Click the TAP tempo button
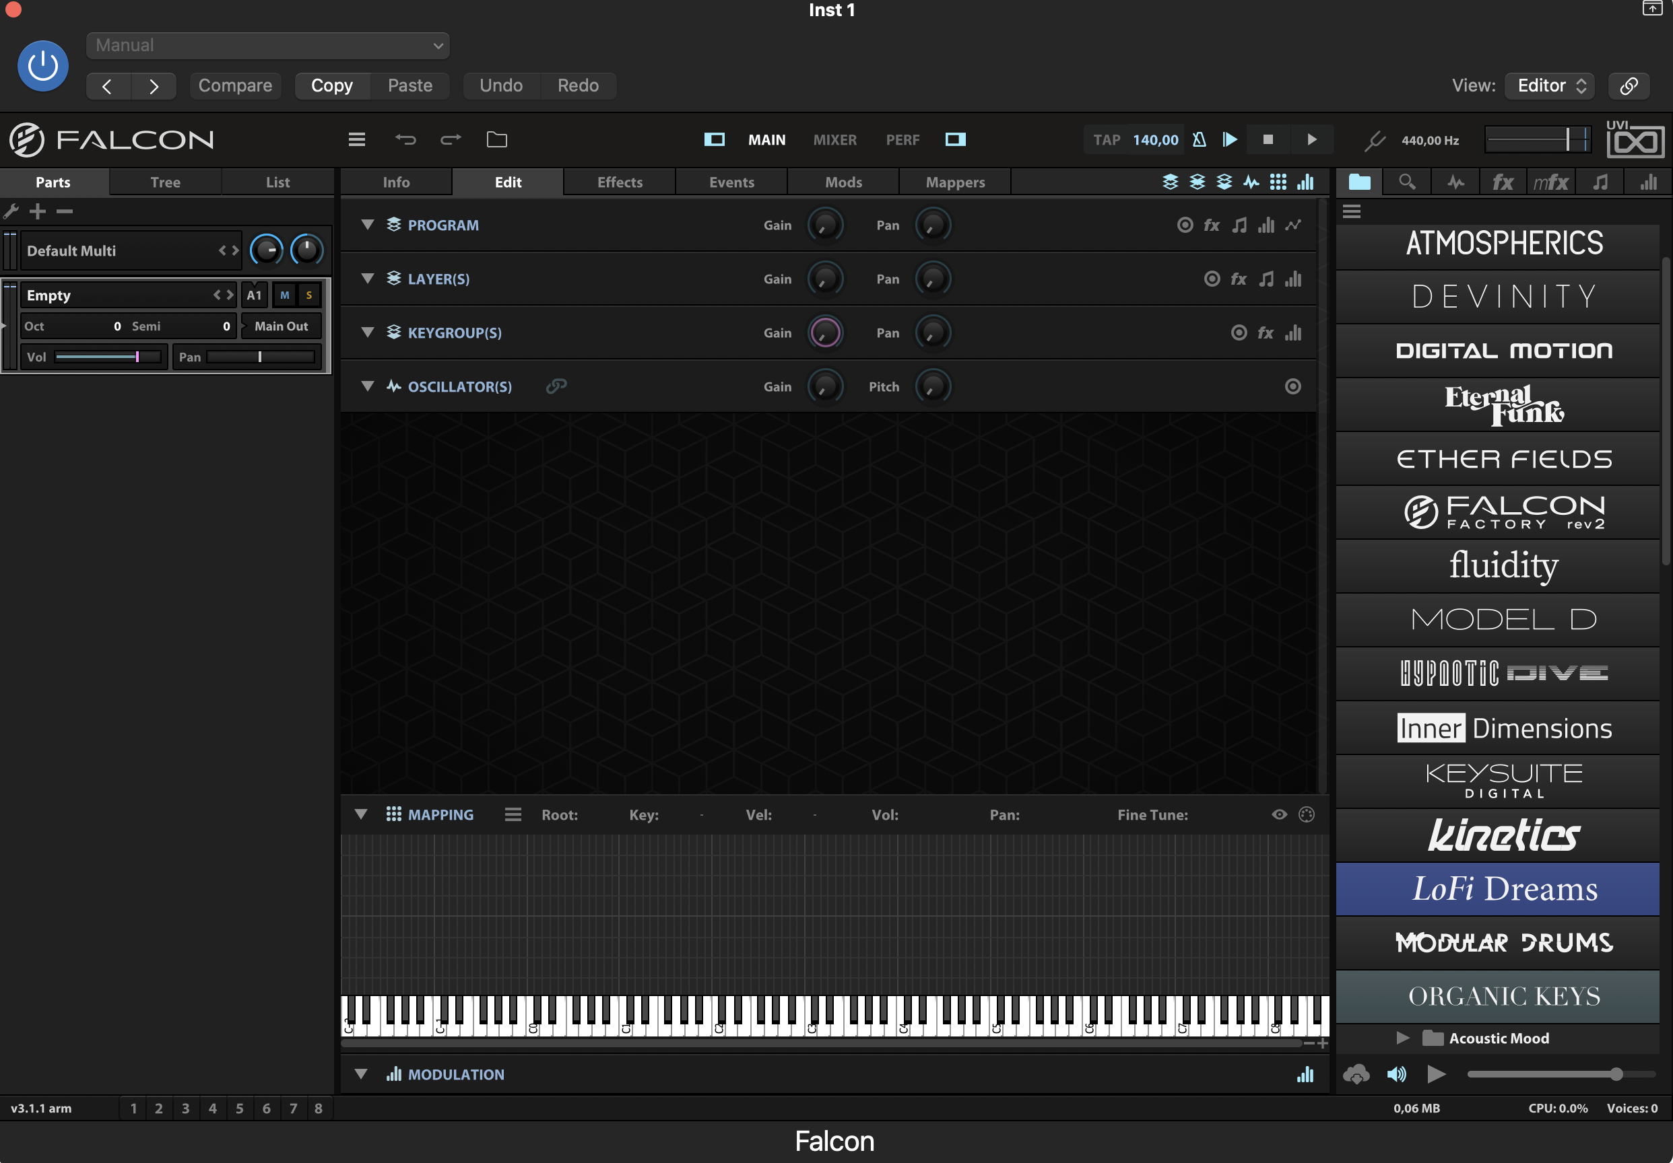This screenshot has width=1673, height=1163. (1106, 140)
